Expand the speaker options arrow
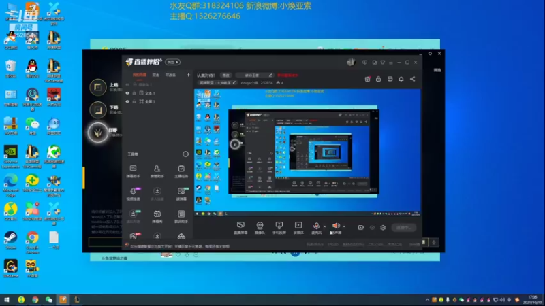545x306 pixels. click(344, 226)
